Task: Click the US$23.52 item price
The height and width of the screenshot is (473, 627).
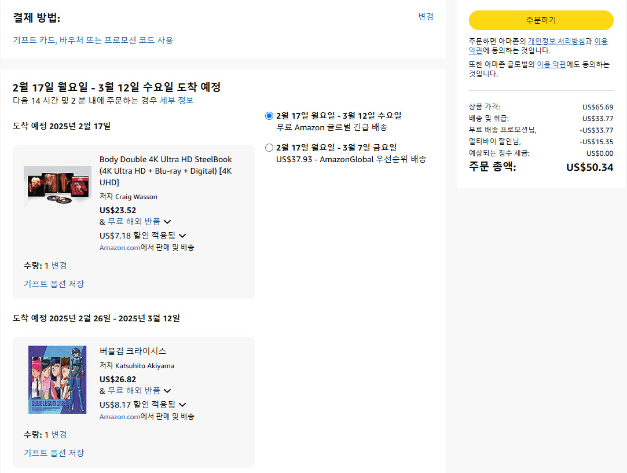Action: pyautogui.click(x=118, y=210)
